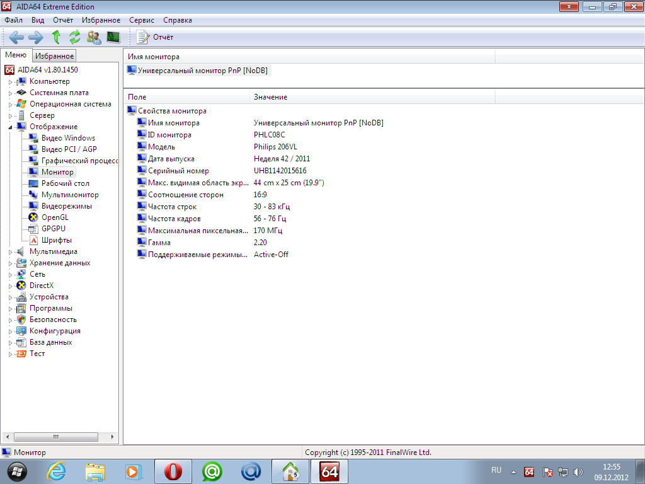This screenshot has width=645, height=484.
Task: Expand the DirectX tree node
Action: pos(10,286)
